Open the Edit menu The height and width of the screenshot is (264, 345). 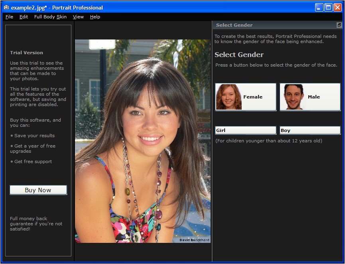24,17
